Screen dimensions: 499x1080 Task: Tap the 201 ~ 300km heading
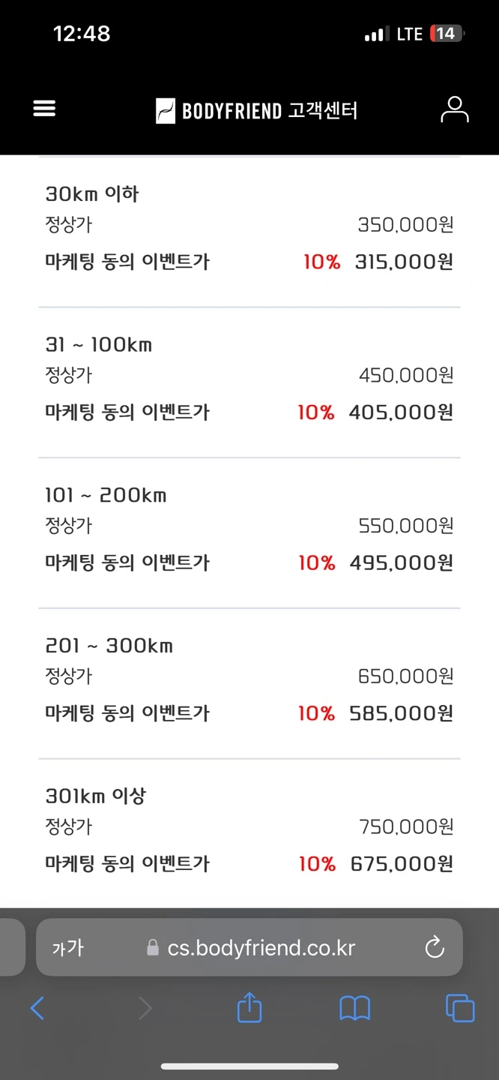tap(109, 646)
